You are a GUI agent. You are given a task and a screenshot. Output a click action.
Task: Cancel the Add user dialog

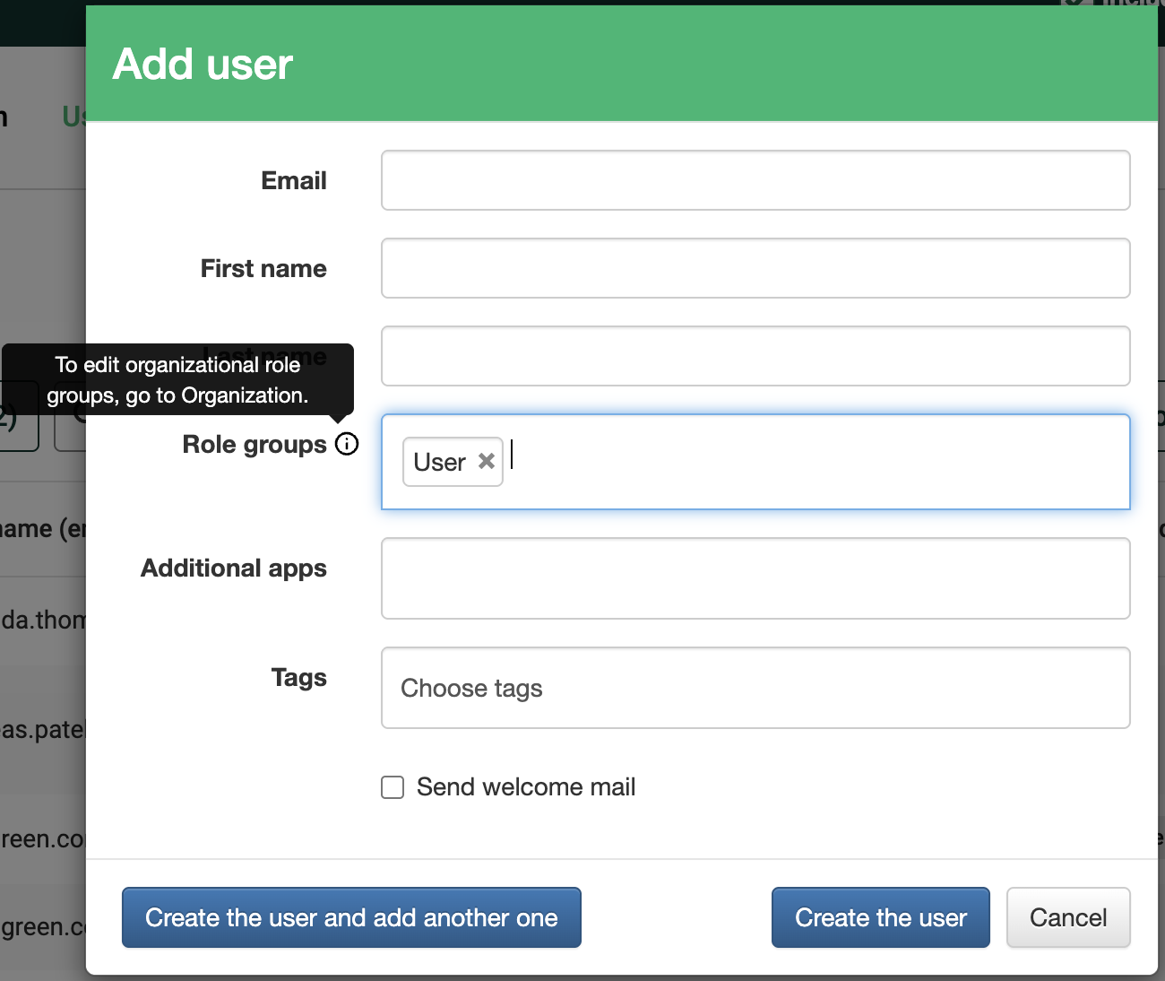click(x=1068, y=917)
